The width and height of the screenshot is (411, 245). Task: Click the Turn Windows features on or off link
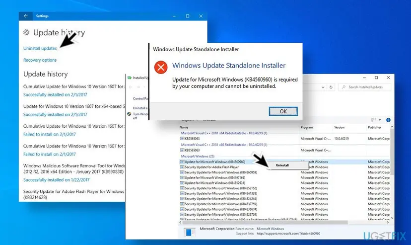click(140, 116)
